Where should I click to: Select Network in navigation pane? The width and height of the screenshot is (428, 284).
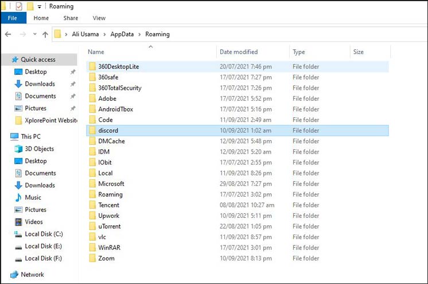click(32, 274)
